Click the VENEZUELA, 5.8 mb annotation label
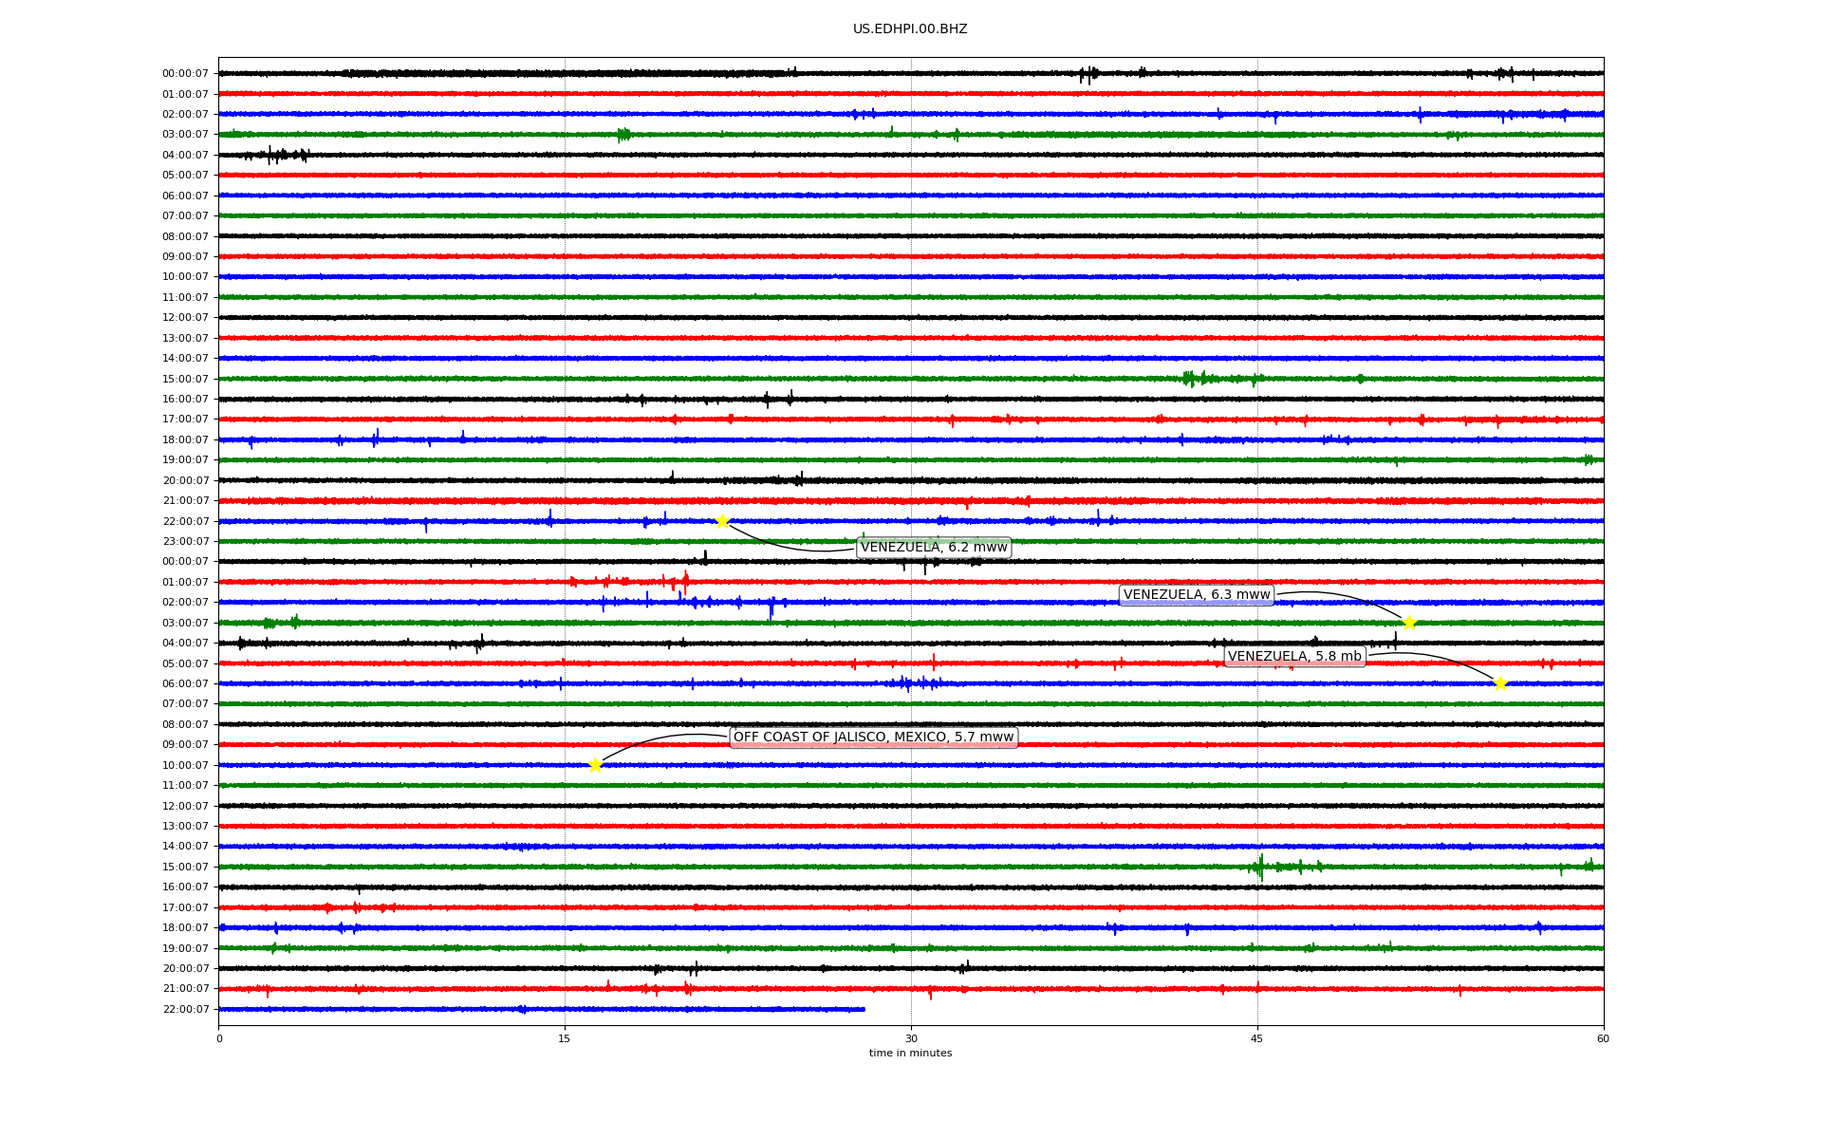Image resolution: width=1822 pixels, height=1139 pixels. (x=1294, y=657)
